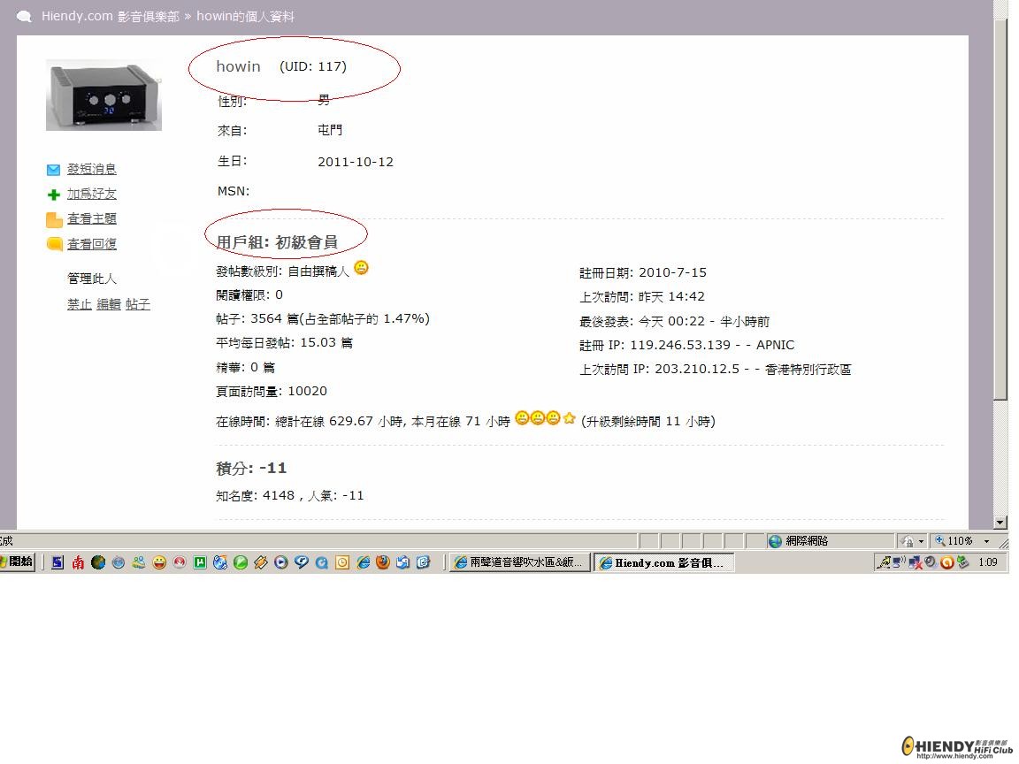
Task: Click the system clock showing 1:09
Action: pos(988,562)
